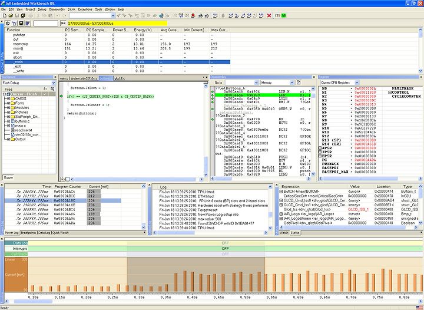Click the Program Counter column header
The height and width of the screenshot is (310, 424).
[68, 187]
